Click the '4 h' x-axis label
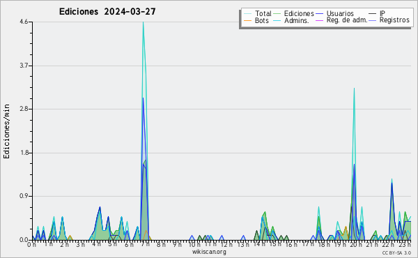This screenshot has height=258, width=418. pos(96,244)
